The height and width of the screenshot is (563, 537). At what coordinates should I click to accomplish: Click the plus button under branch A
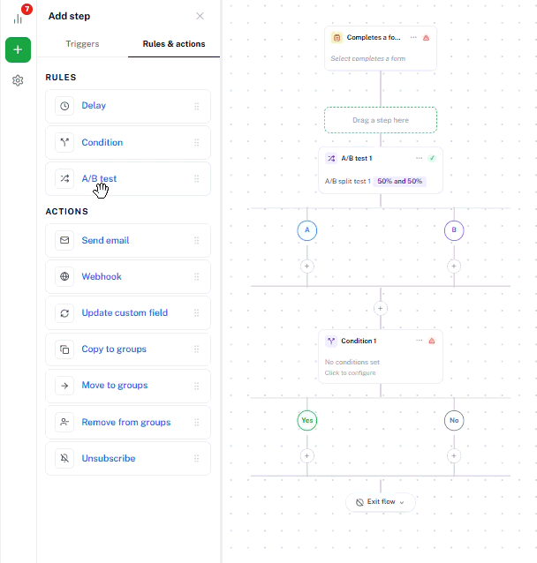(x=307, y=266)
